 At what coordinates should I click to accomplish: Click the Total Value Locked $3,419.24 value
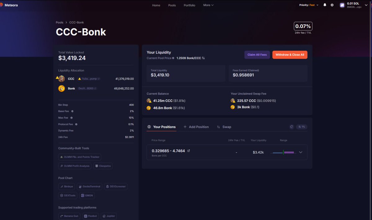tap(72, 58)
